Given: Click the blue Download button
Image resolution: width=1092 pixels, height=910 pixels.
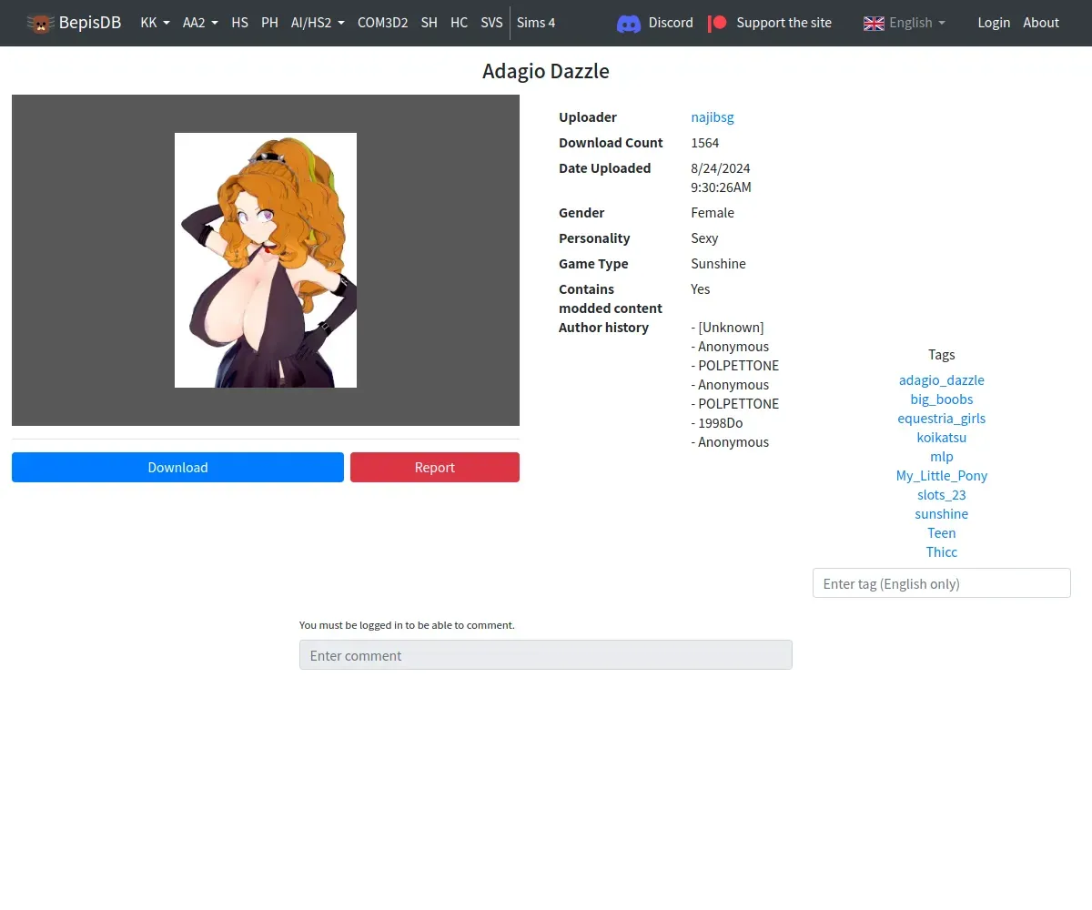Looking at the screenshot, I should point(177,467).
